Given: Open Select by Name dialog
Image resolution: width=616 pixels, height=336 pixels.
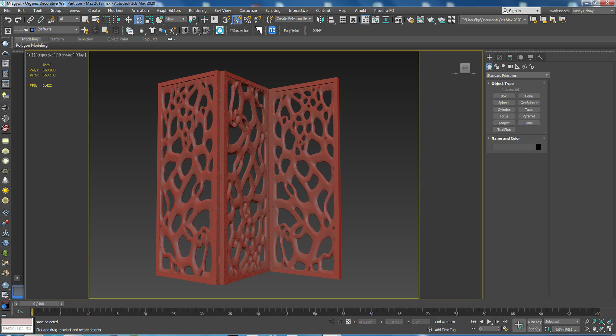Looking at the screenshot, I should coord(95,20).
